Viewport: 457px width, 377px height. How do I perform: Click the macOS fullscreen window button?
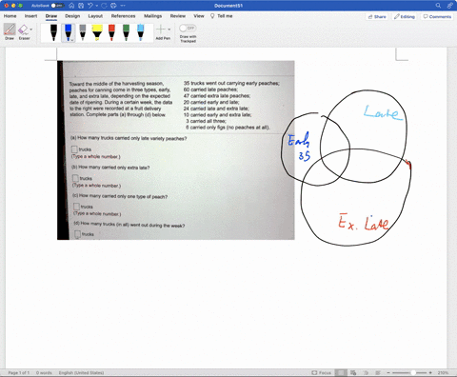coord(20,6)
